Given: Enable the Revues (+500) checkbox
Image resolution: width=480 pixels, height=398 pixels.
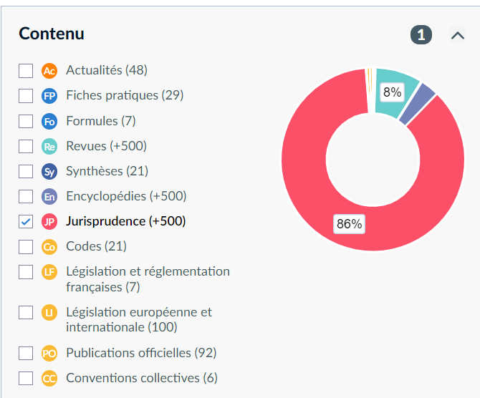Looking at the screenshot, I should tap(26, 146).
